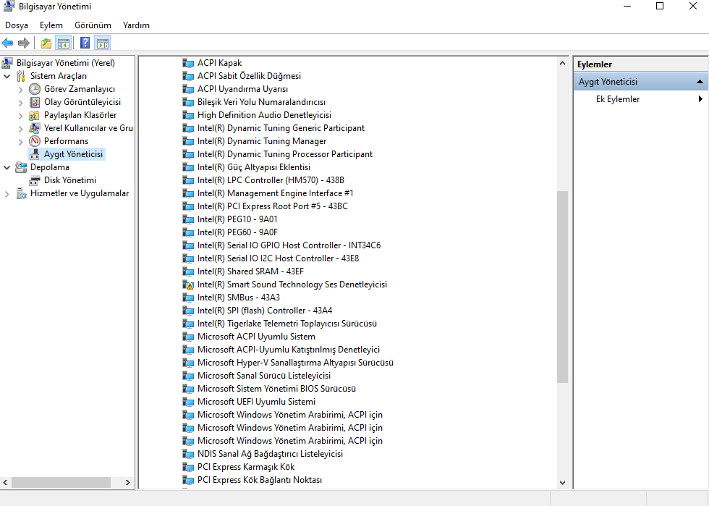Viewport: 709px width, 506px height.
Task: Open the Yardım menu
Action: [x=136, y=25]
